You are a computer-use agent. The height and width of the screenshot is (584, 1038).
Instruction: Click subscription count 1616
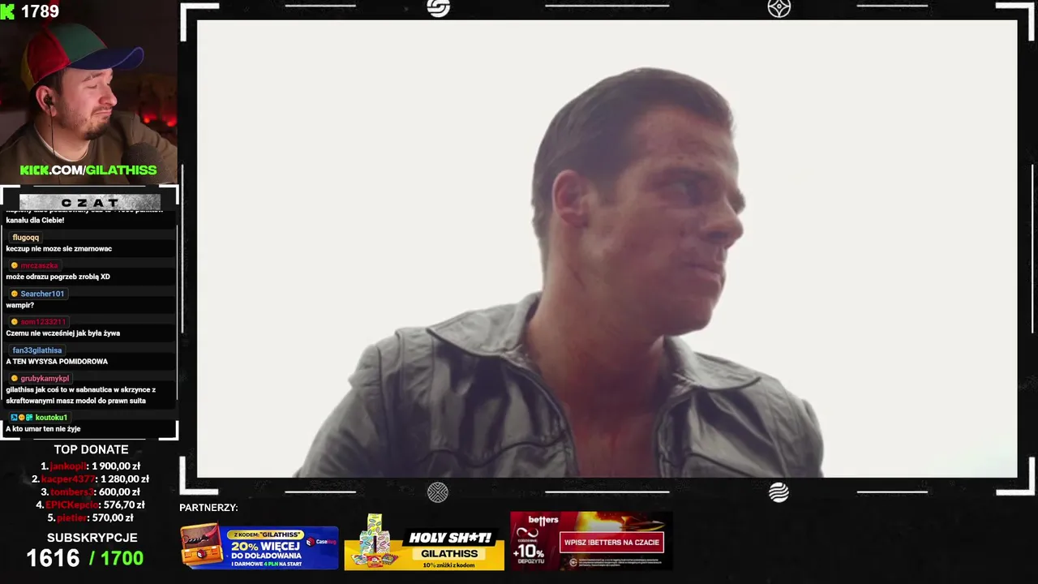(53, 558)
